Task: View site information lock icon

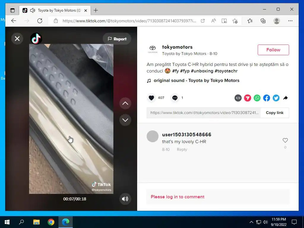Action: [56, 21]
